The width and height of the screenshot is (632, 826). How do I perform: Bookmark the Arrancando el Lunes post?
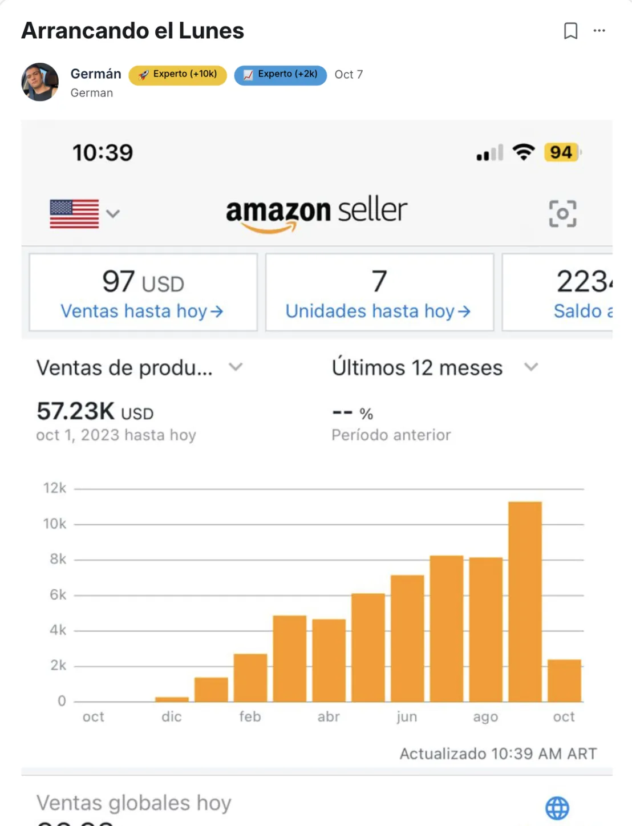[x=570, y=31]
